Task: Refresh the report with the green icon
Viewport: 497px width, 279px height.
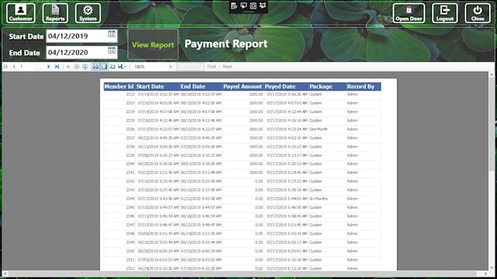Action: pyautogui.click(x=85, y=66)
